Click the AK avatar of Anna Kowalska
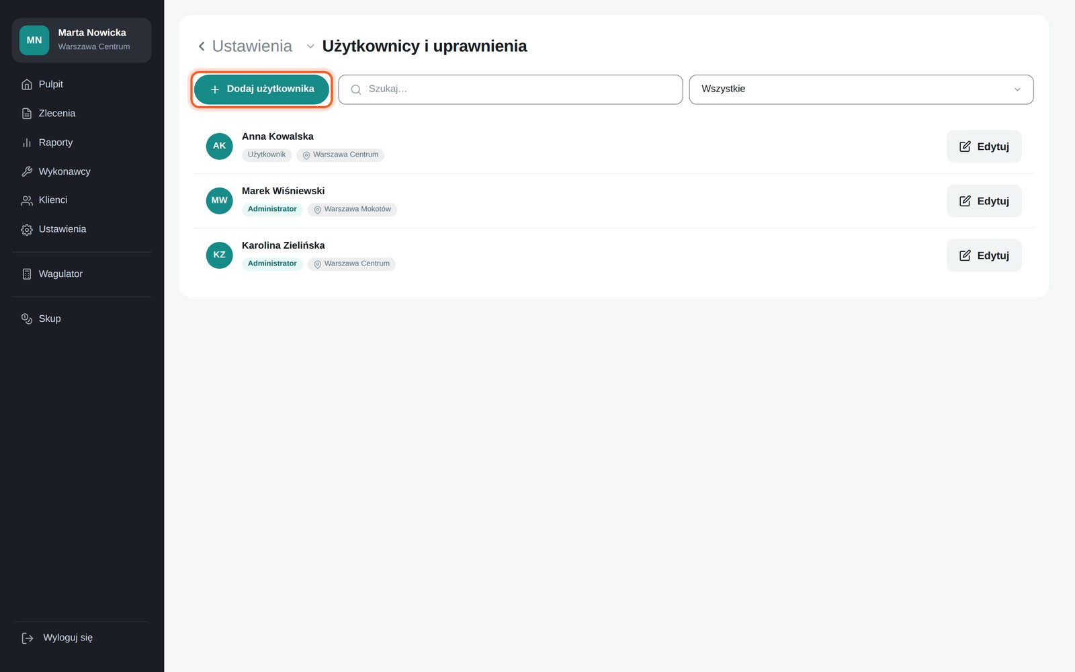Screen dimensions: 1075x672 pyautogui.click(x=219, y=146)
